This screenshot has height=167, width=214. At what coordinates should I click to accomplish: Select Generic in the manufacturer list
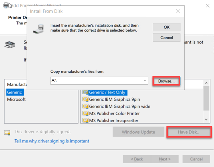tap(15, 92)
